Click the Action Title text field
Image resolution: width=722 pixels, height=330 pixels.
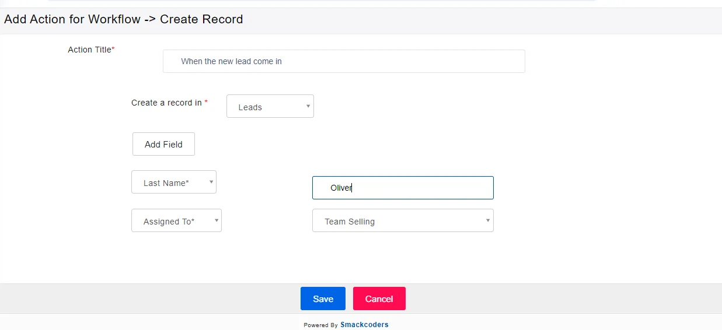point(343,61)
